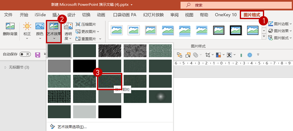The width and height of the screenshot is (293, 131).
Task: Click the 删除背景 remove background icon
Action: [x=10, y=26]
